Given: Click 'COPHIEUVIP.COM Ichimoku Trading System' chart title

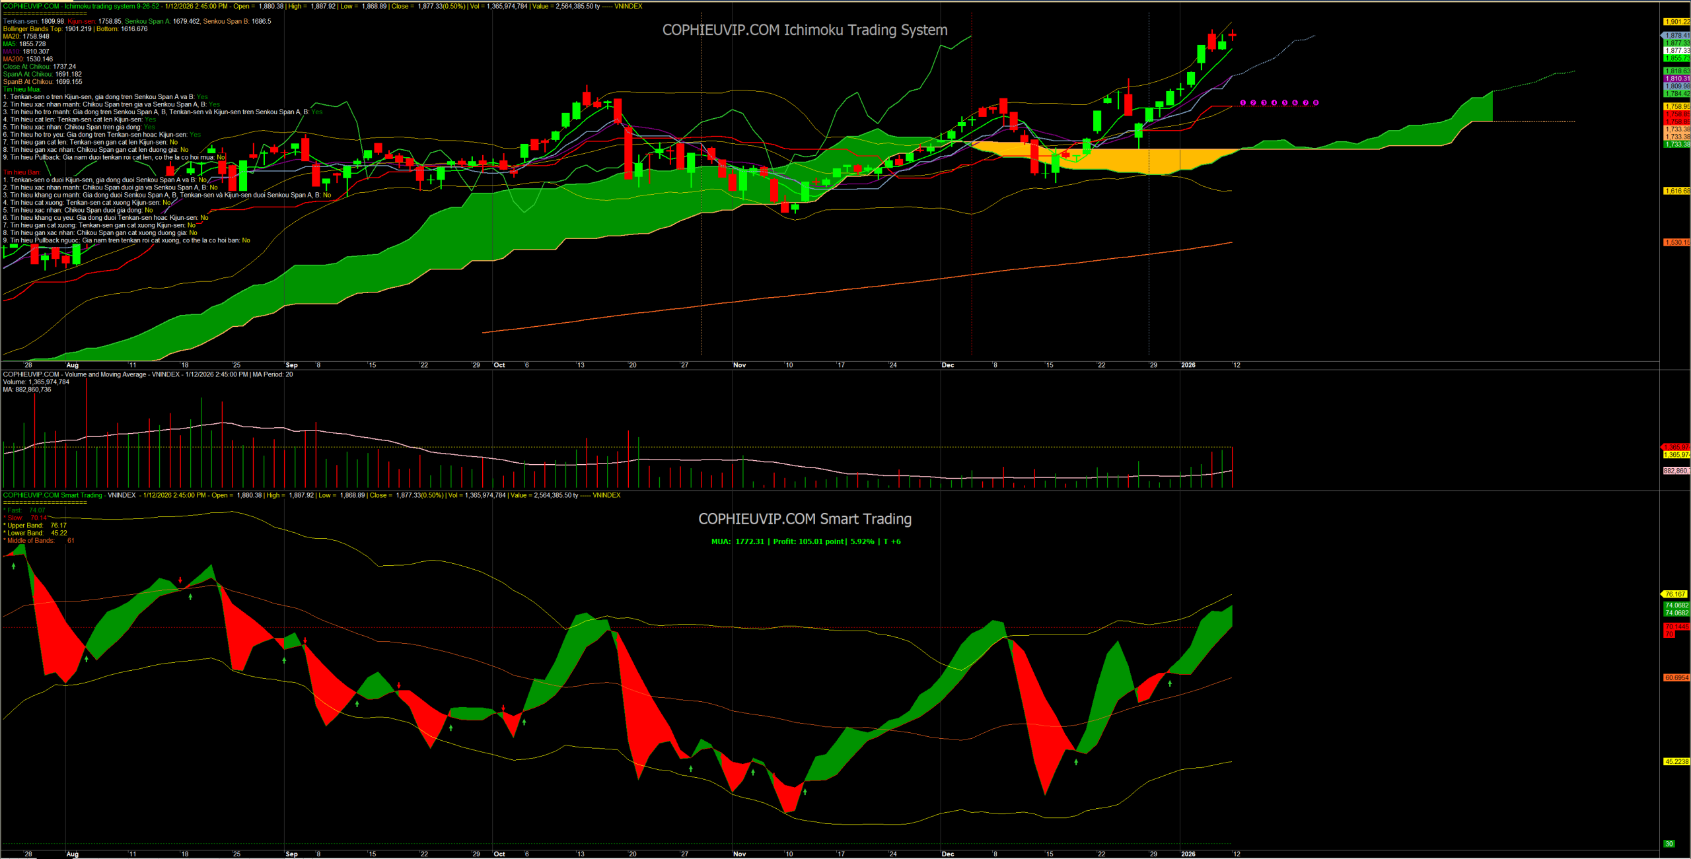Looking at the screenshot, I should coord(805,30).
